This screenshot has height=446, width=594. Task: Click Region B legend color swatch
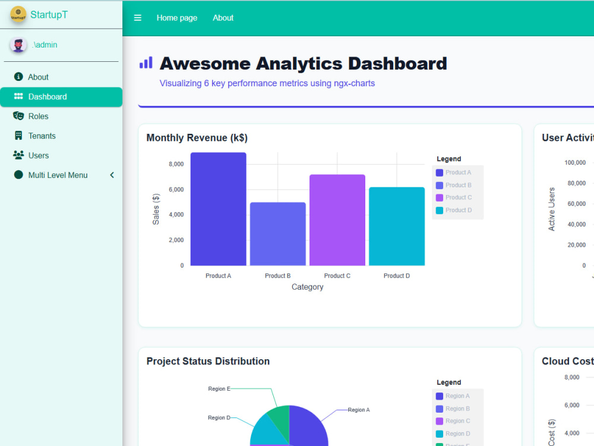click(440, 409)
